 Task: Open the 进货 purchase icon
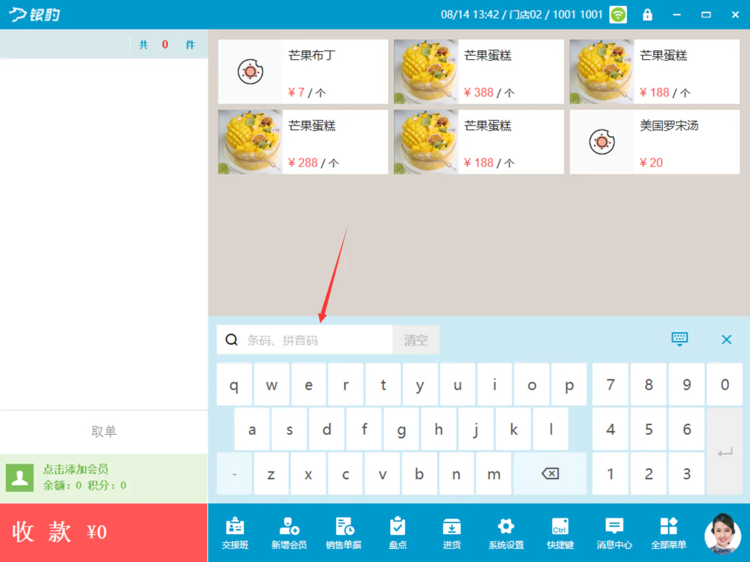click(x=451, y=533)
